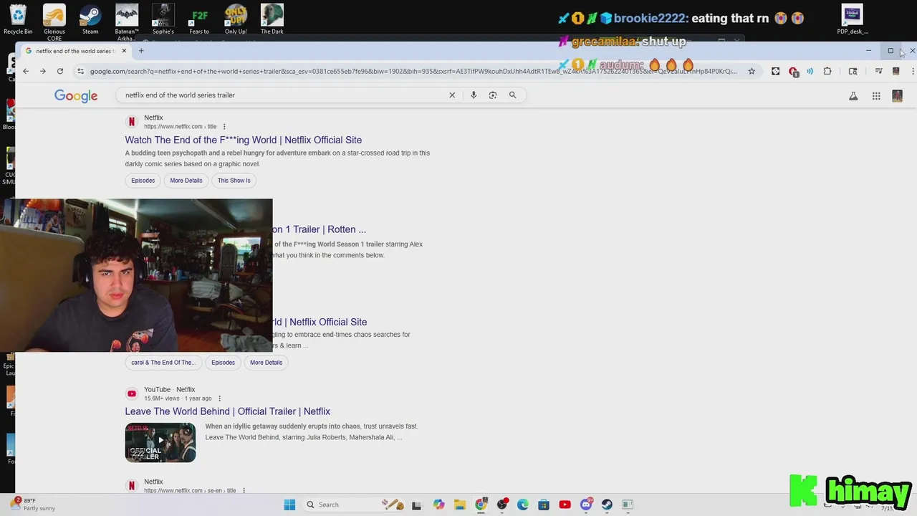The height and width of the screenshot is (516, 917).
Task: Open Leave The World Behind trailer link
Action: coord(228,411)
